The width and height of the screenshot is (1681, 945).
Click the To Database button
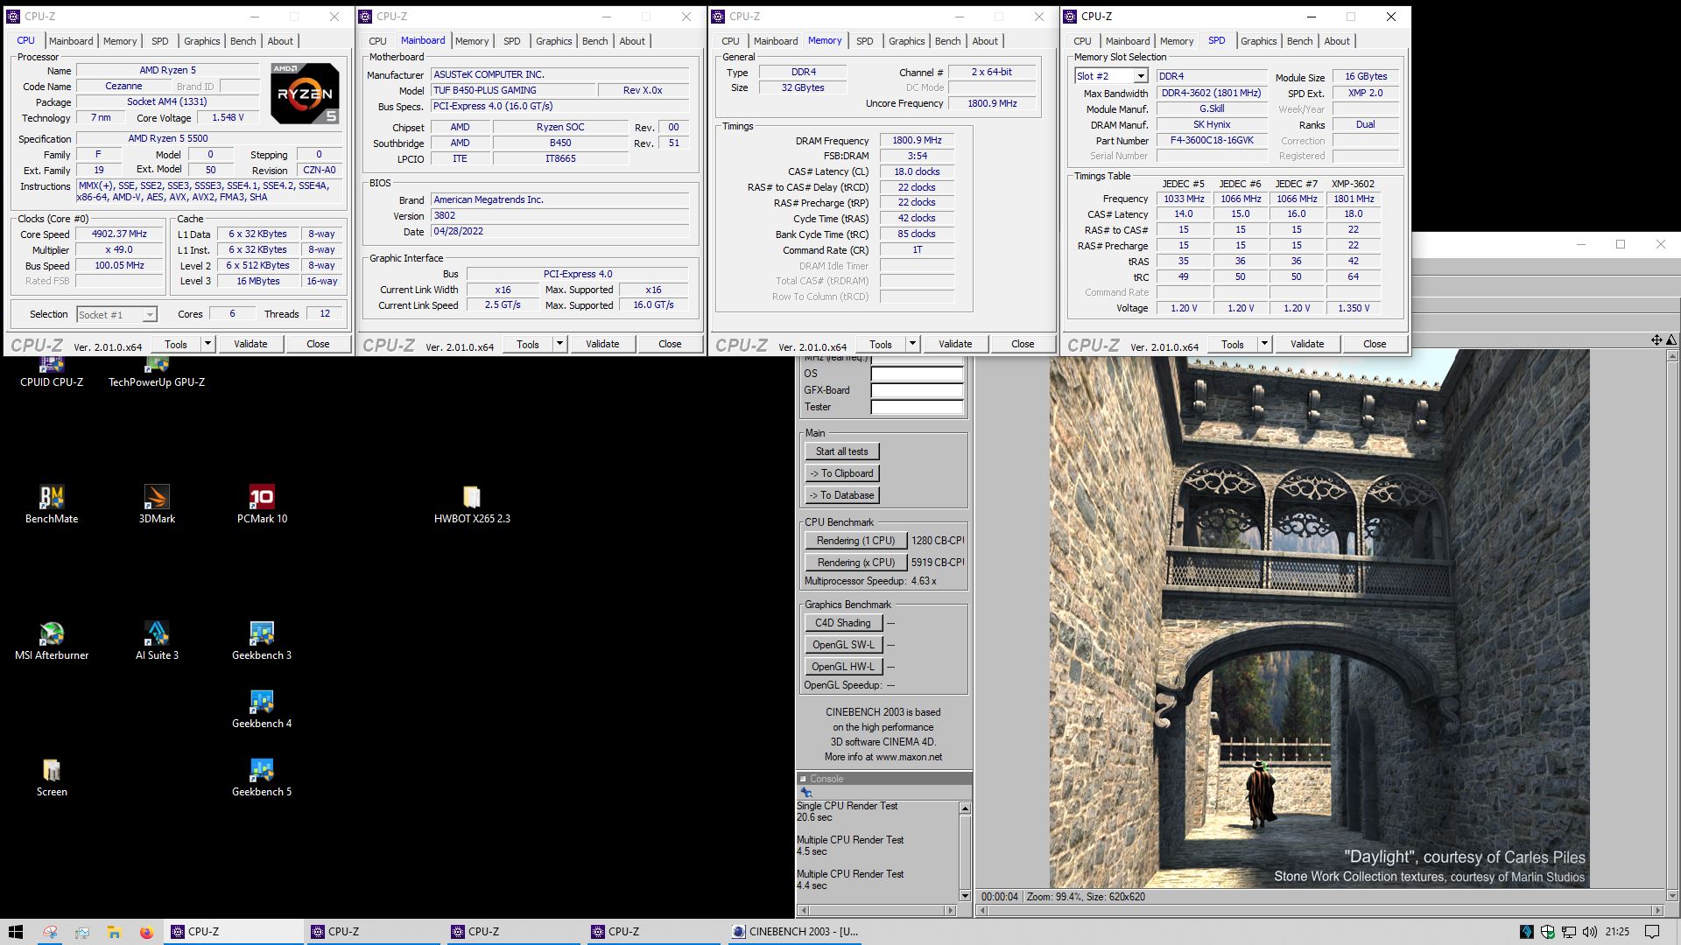pos(842,495)
